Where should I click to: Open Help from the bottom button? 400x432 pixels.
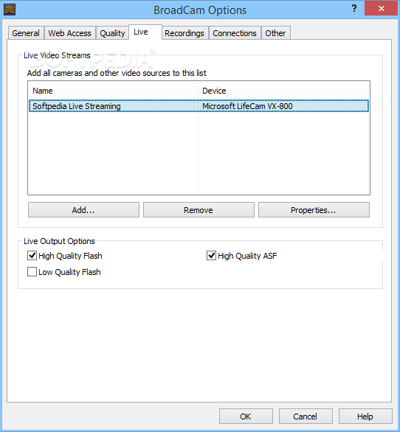click(x=365, y=417)
